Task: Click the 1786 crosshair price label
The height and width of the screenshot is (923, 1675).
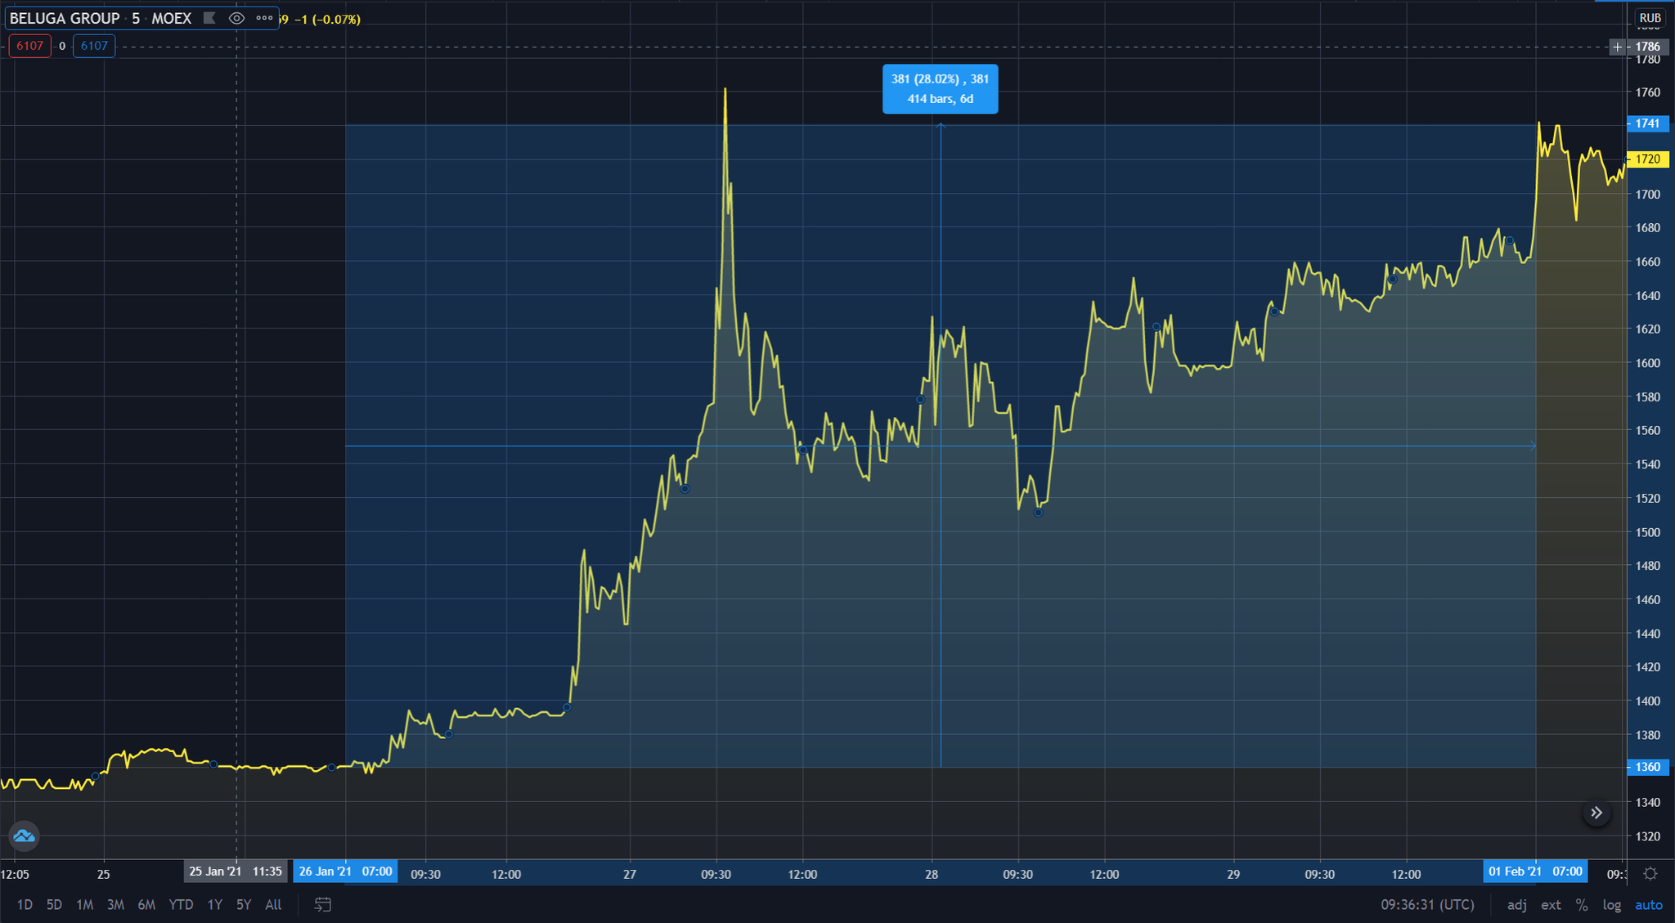Action: [x=1647, y=47]
